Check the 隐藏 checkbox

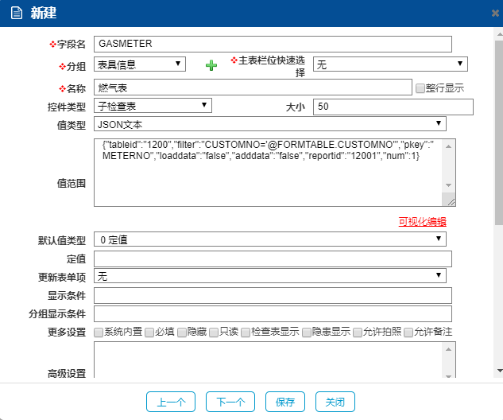click(182, 332)
